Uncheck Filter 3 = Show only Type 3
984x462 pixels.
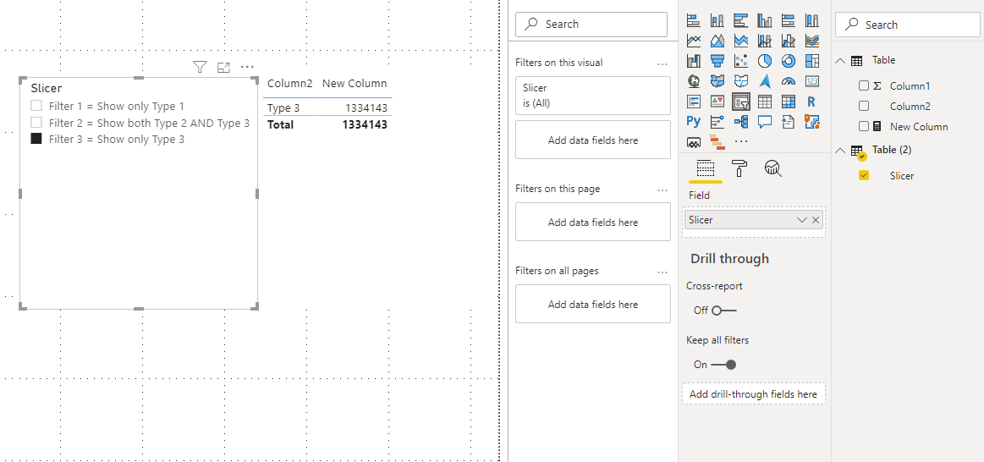tap(36, 139)
